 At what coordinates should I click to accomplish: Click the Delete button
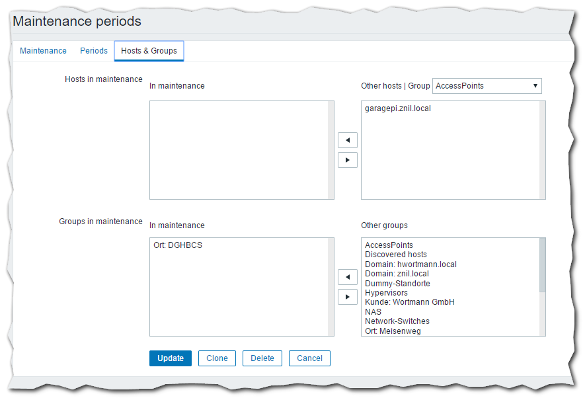pos(262,358)
